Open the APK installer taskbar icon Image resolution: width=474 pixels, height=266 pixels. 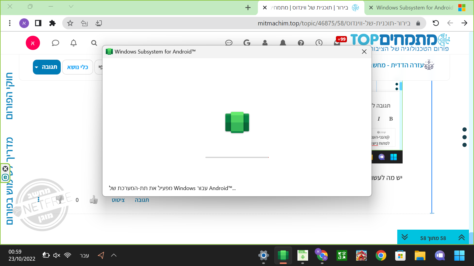click(302, 255)
